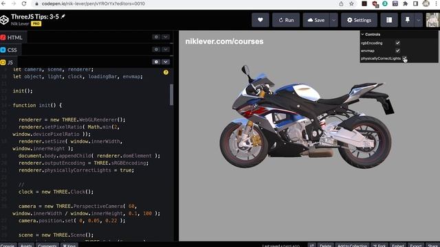Screen dimensions: 440x247
Task: Open the teal circular extension icon
Action: coord(385,3)
